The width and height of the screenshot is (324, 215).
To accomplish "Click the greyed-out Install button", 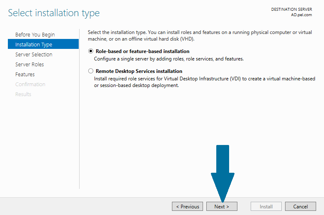I will [x=266, y=206].
